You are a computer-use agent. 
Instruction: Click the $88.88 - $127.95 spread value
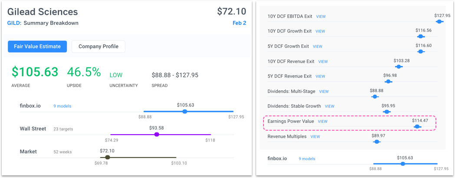point(175,75)
